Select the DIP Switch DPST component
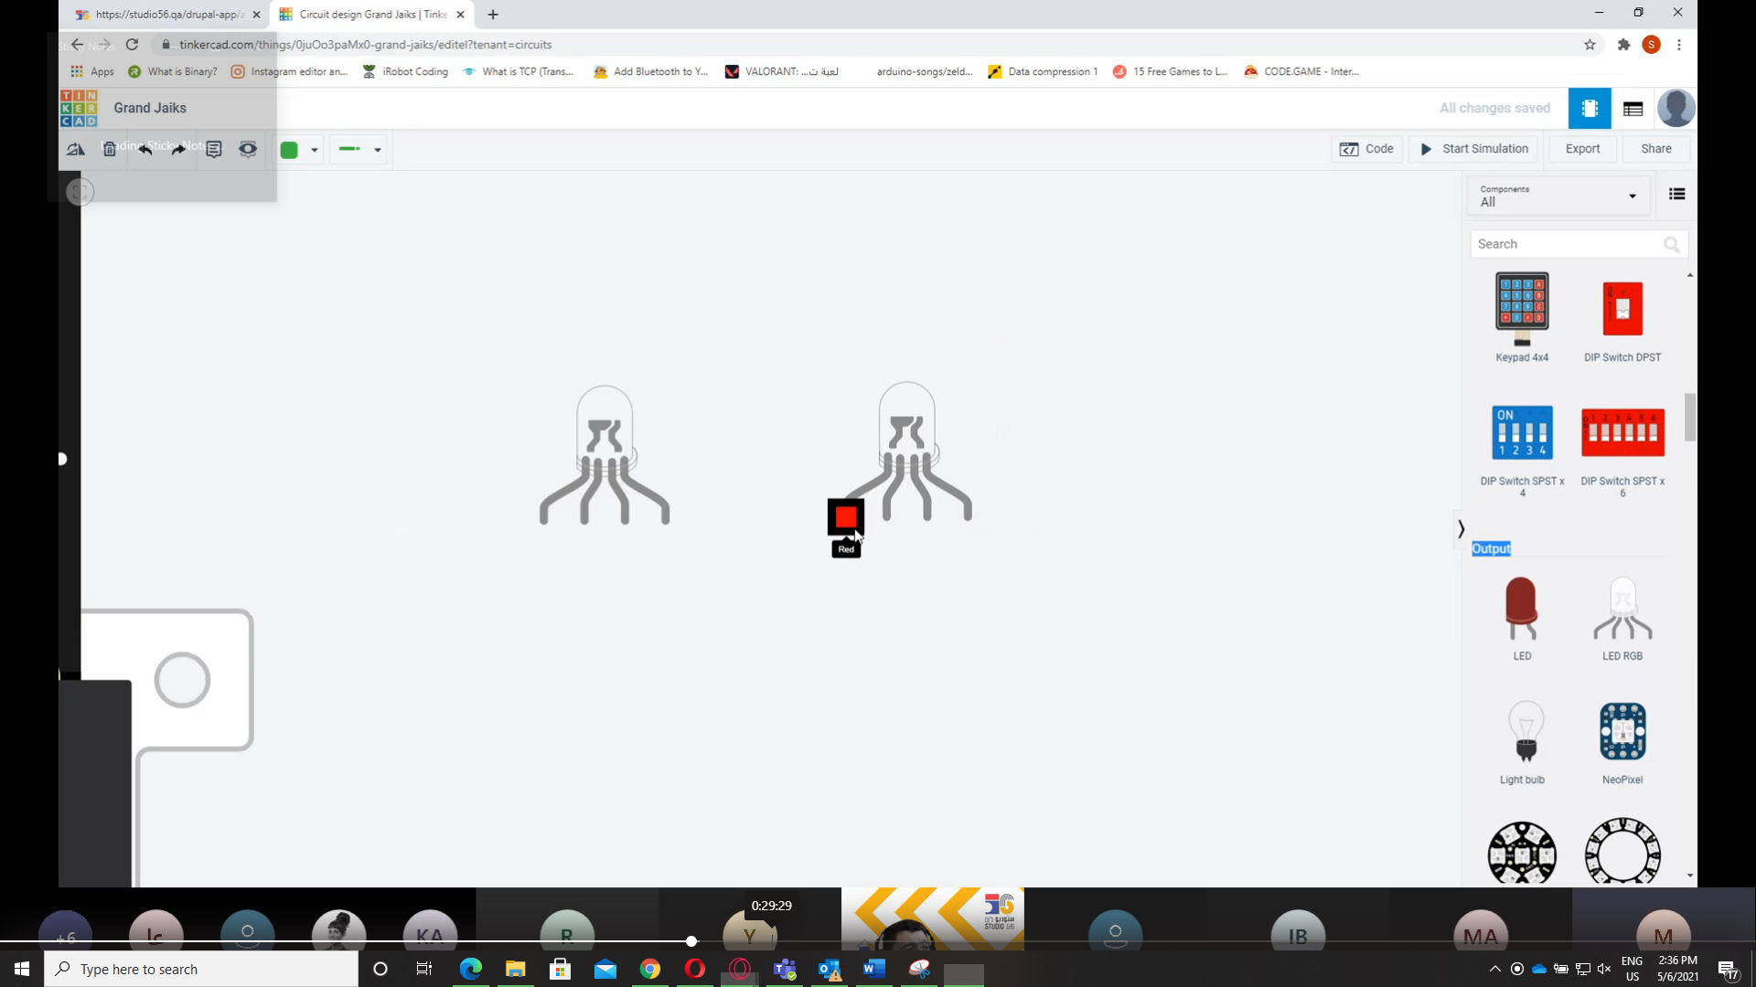 [x=1622, y=321]
